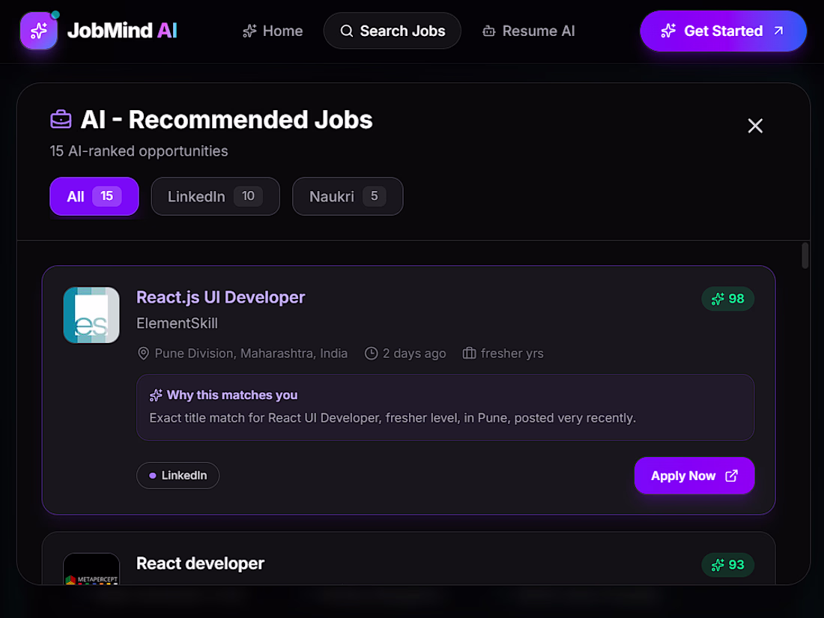
Task: Click the location pin icon near Pune Division
Action: (x=143, y=354)
